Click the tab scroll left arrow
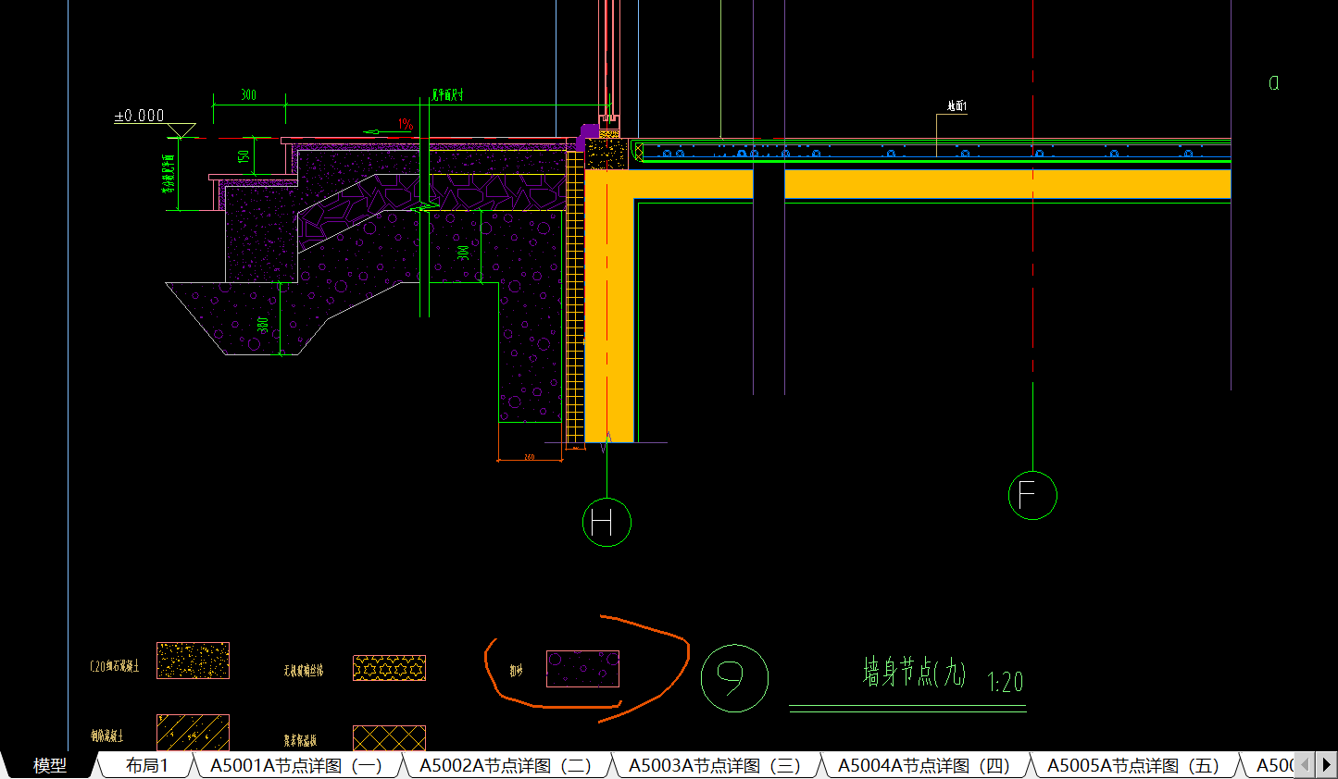The image size is (1338, 779). click(x=1306, y=765)
